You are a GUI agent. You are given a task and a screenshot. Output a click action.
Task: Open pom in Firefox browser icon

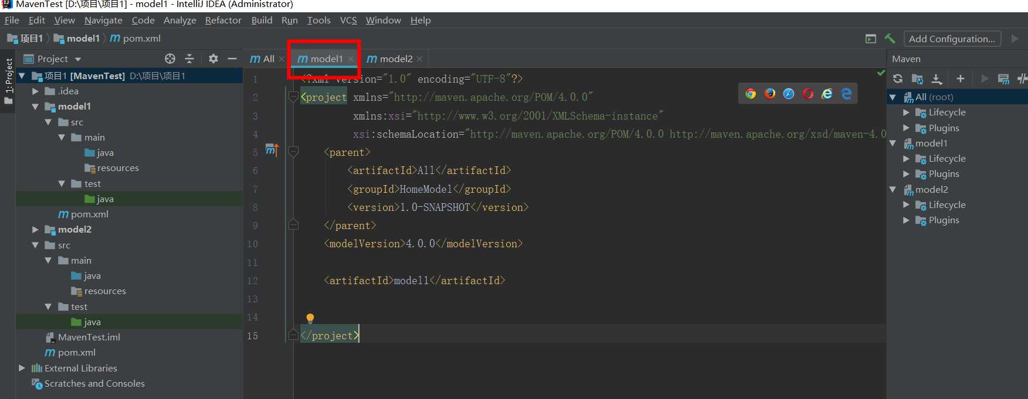(x=770, y=94)
